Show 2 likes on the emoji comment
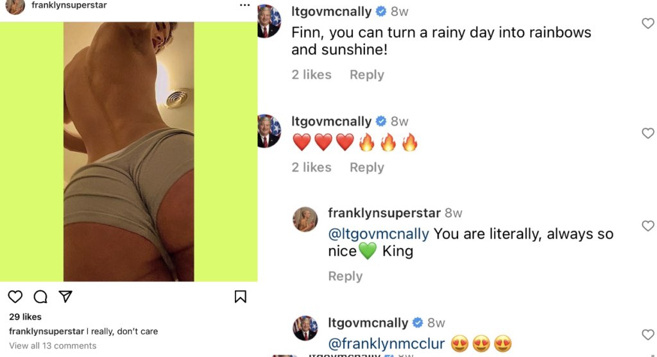This screenshot has height=357, width=657. pos(311,167)
